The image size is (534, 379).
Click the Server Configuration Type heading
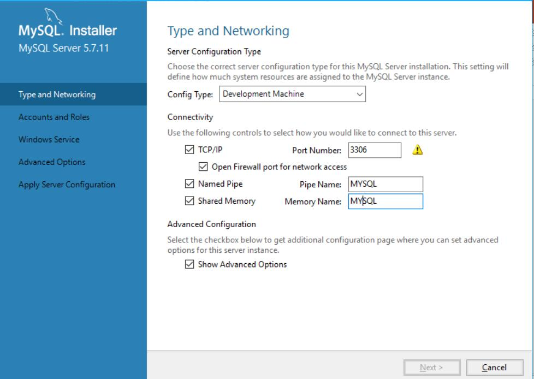[x=214, y=51]
